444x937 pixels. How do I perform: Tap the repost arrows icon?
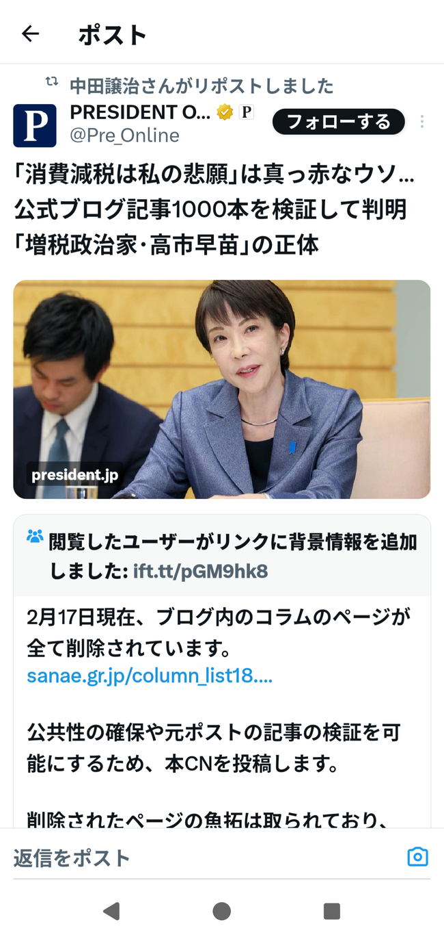coord(51,82)
